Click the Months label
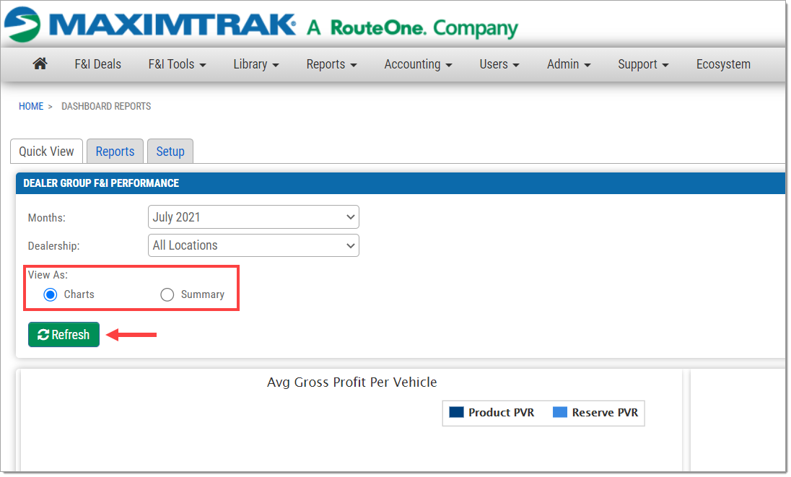Screen dimensions: 791x477 pyautogui.click(x=46, y=218)
